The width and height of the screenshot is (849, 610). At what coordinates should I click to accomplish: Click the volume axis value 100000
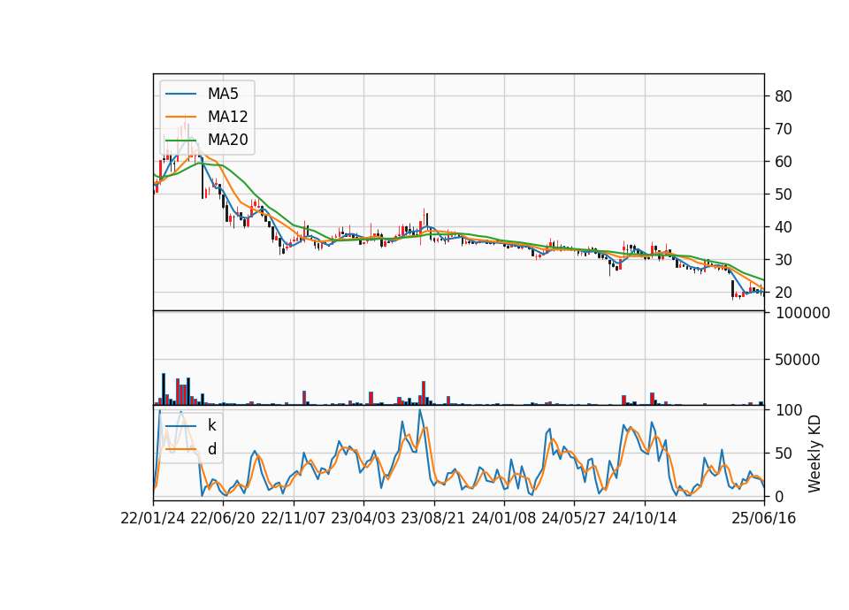(x=802, y=313)
